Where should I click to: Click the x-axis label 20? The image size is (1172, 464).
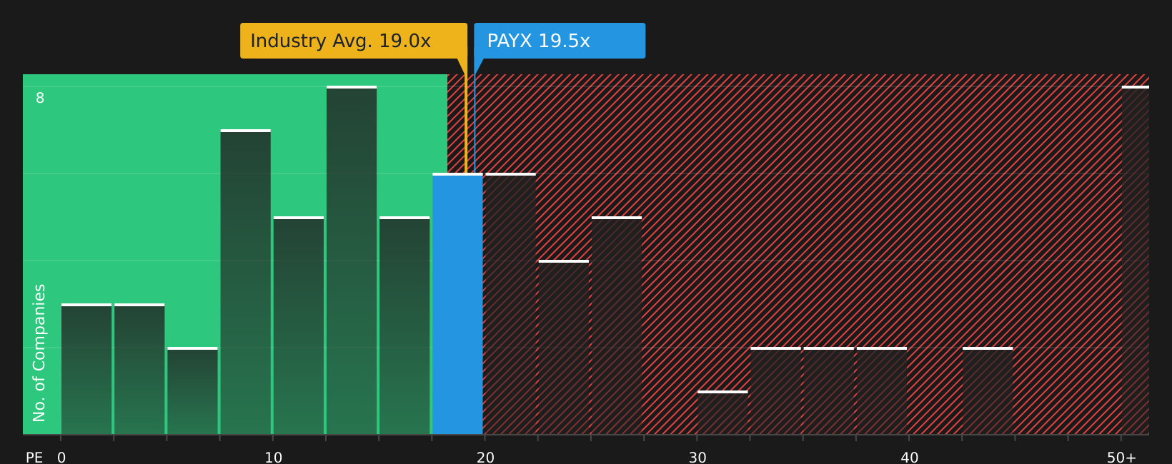pos(485,458)
